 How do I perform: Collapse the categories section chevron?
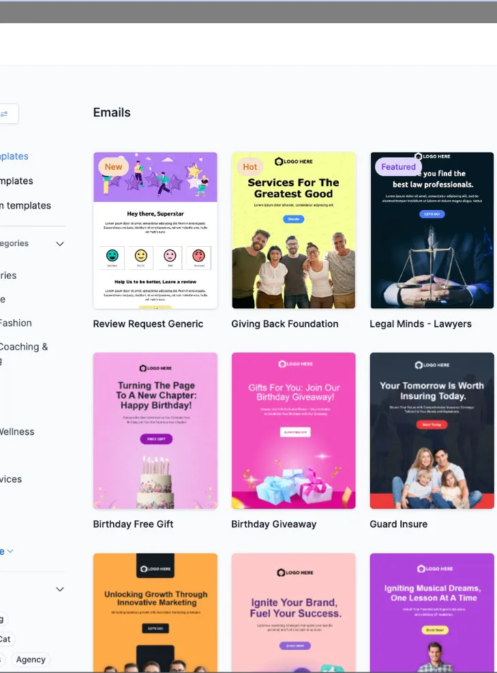pyautogui.click(x=60, y=244)
